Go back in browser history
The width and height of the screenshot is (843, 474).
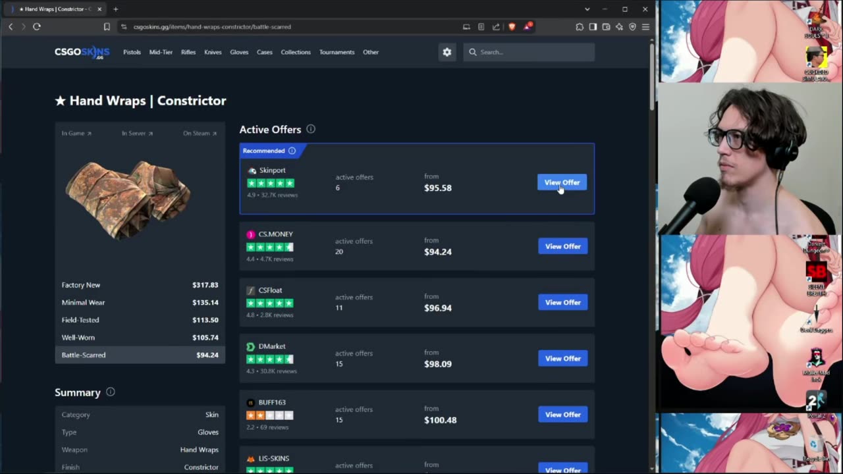click(11, 26)
